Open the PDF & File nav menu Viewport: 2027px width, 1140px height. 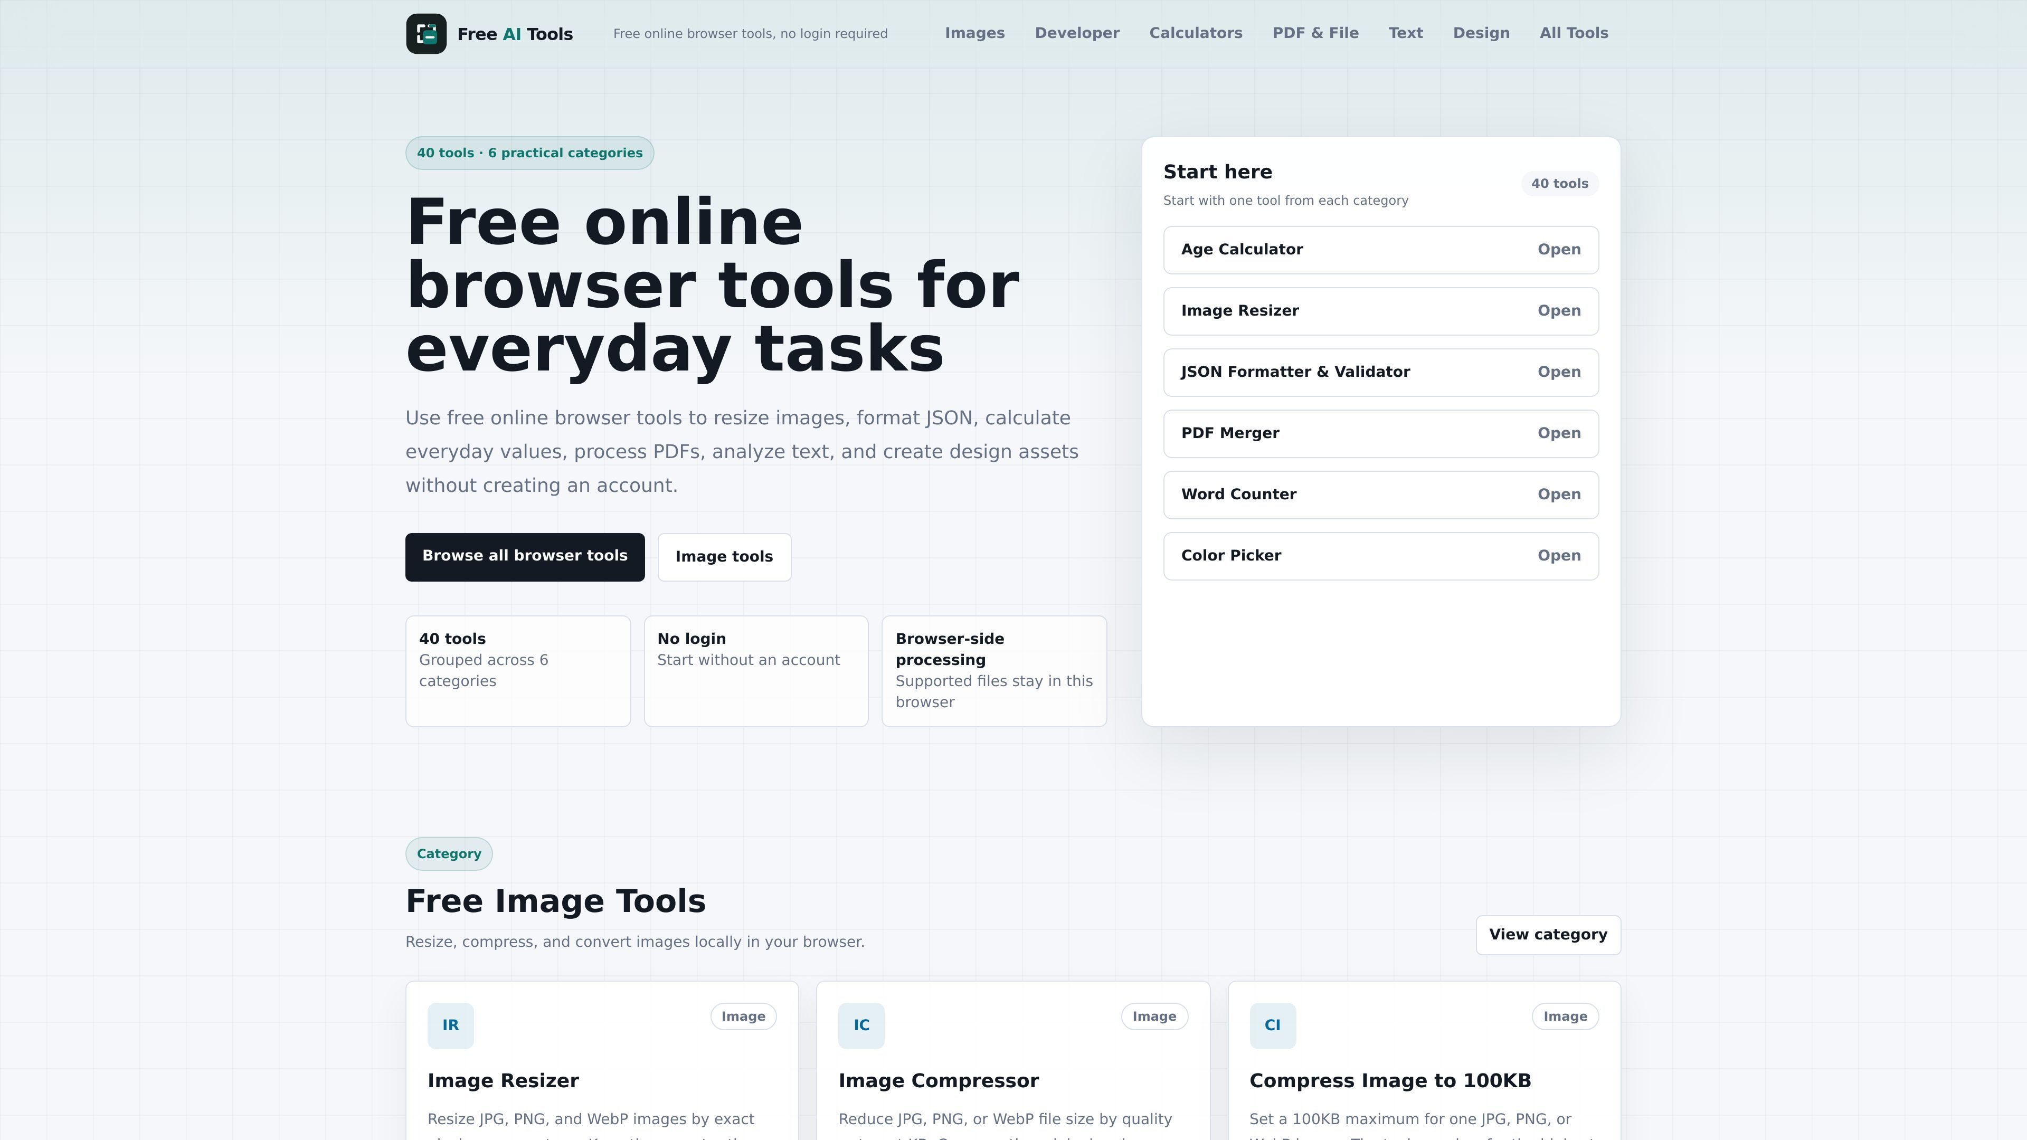1315,33
